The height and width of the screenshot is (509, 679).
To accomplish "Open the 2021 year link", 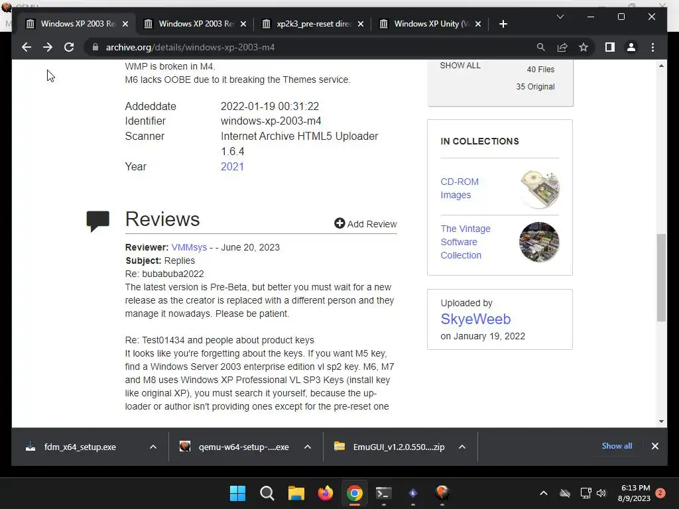I will pos(232,166).
